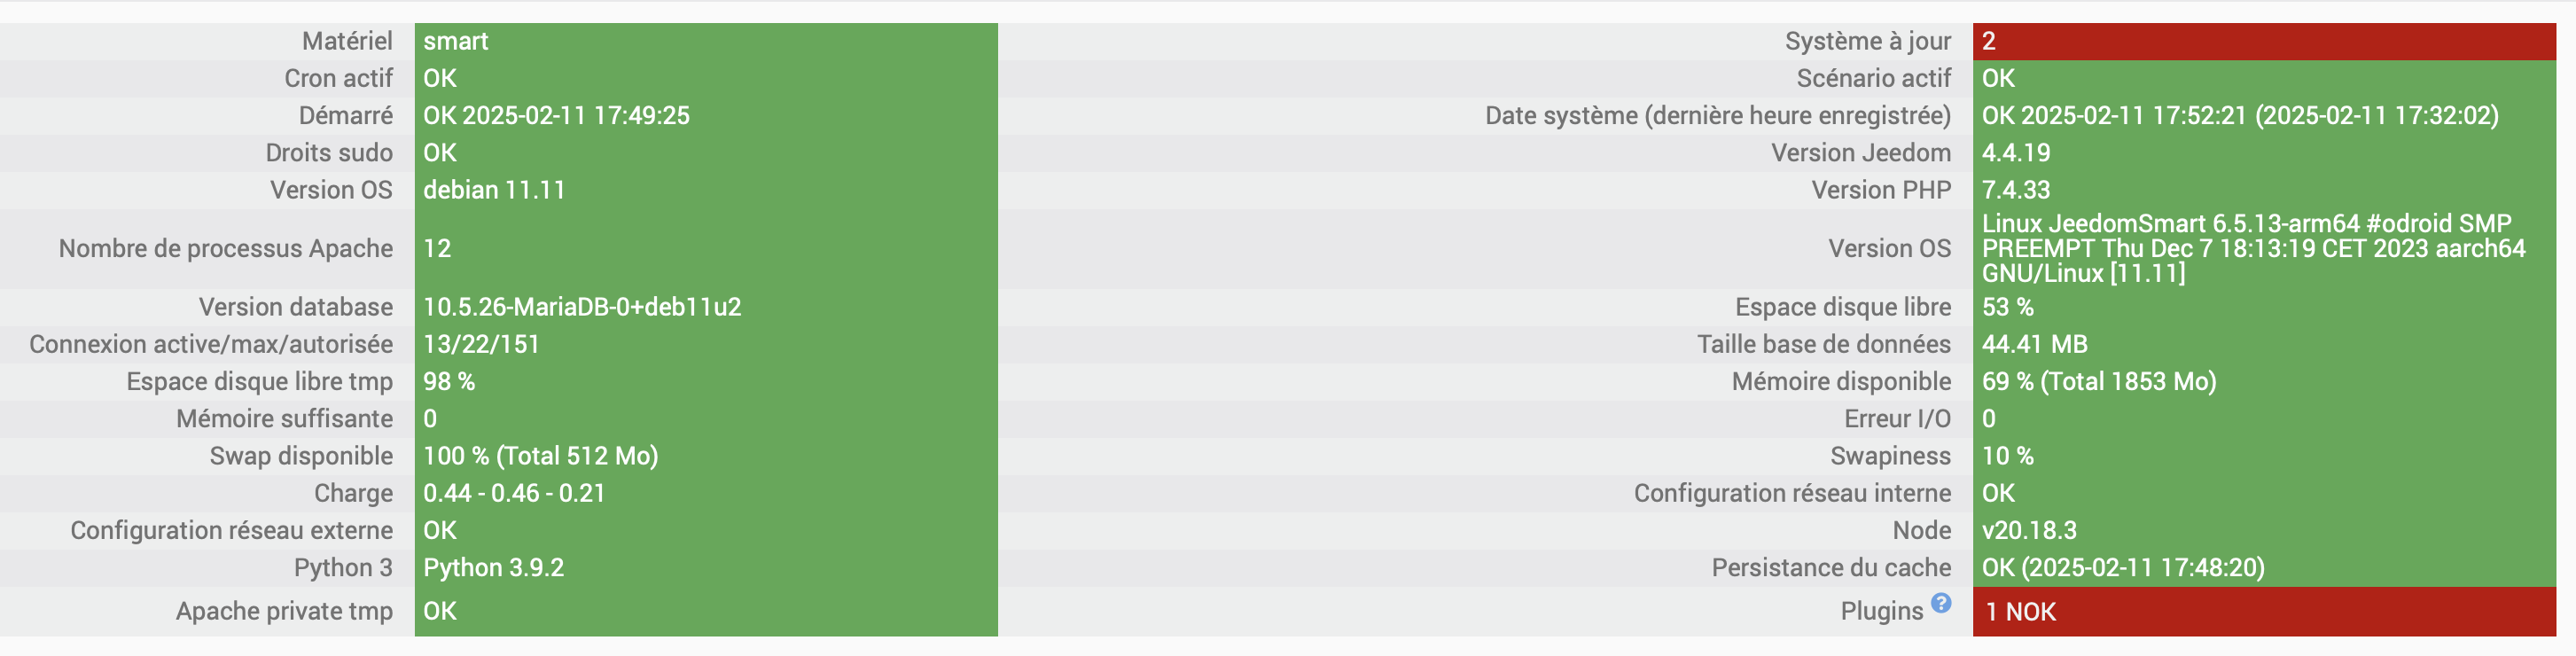
Task: Click the 'Swapiness' 10 % value
Action: coord(2008,456)
